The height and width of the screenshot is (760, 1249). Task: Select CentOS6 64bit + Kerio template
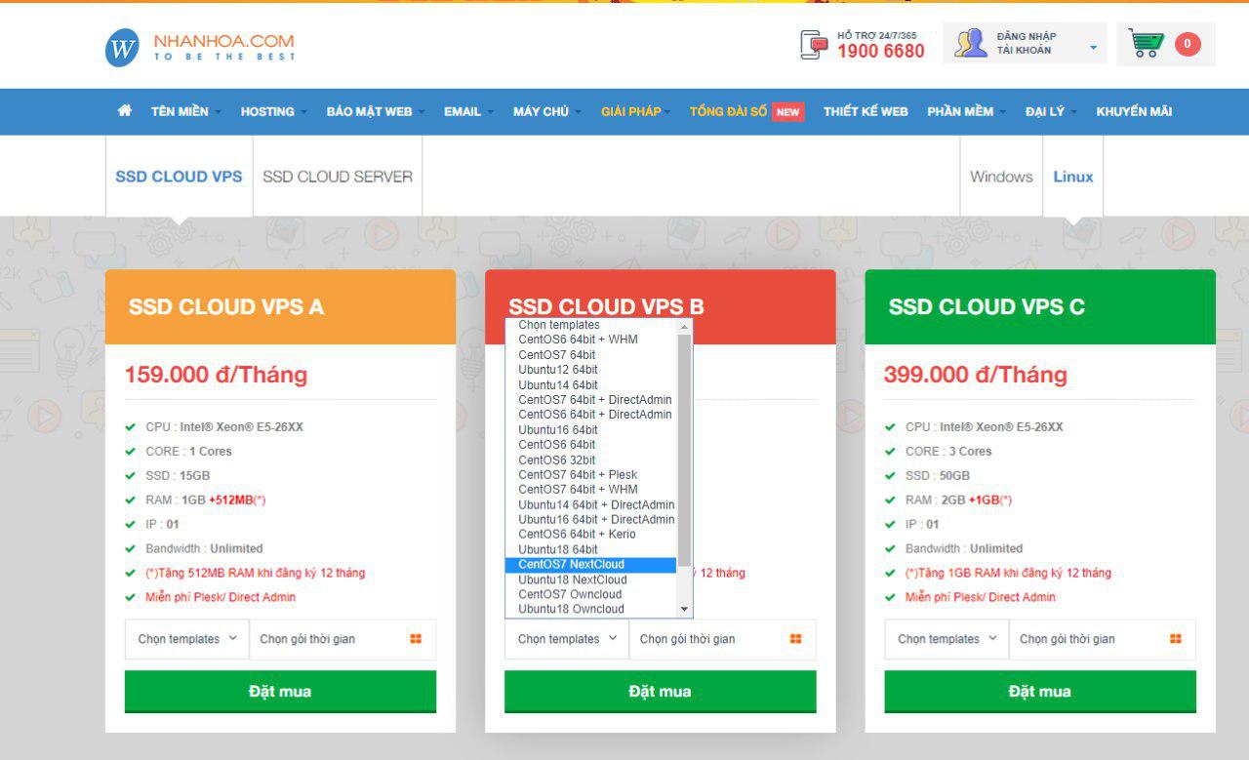pyautogui.click(x=590, y=535)
